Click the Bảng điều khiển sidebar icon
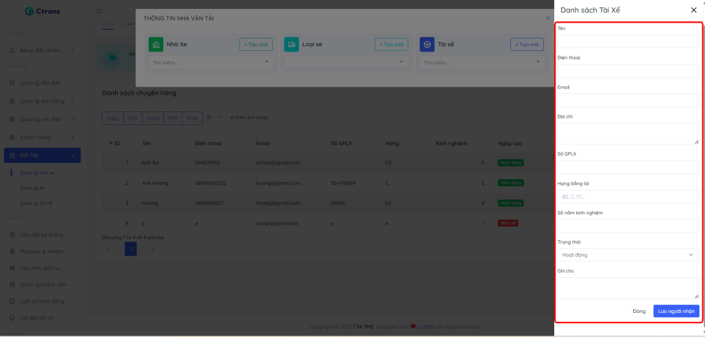 (x=12, y=50)
